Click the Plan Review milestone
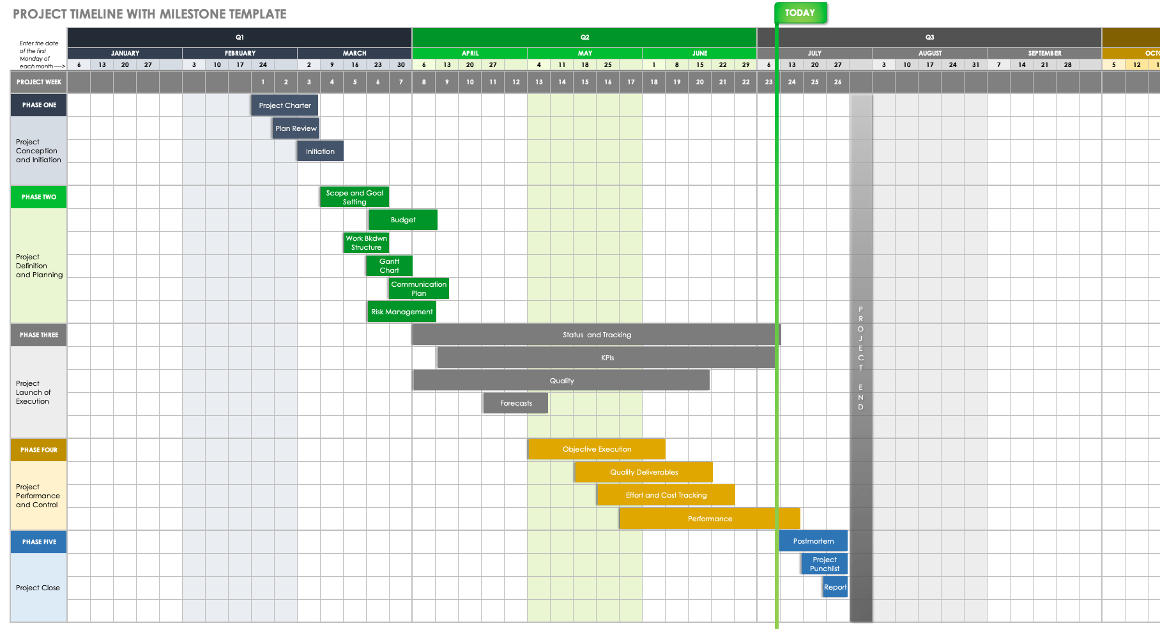1160x642 pixels. (295, 128)
